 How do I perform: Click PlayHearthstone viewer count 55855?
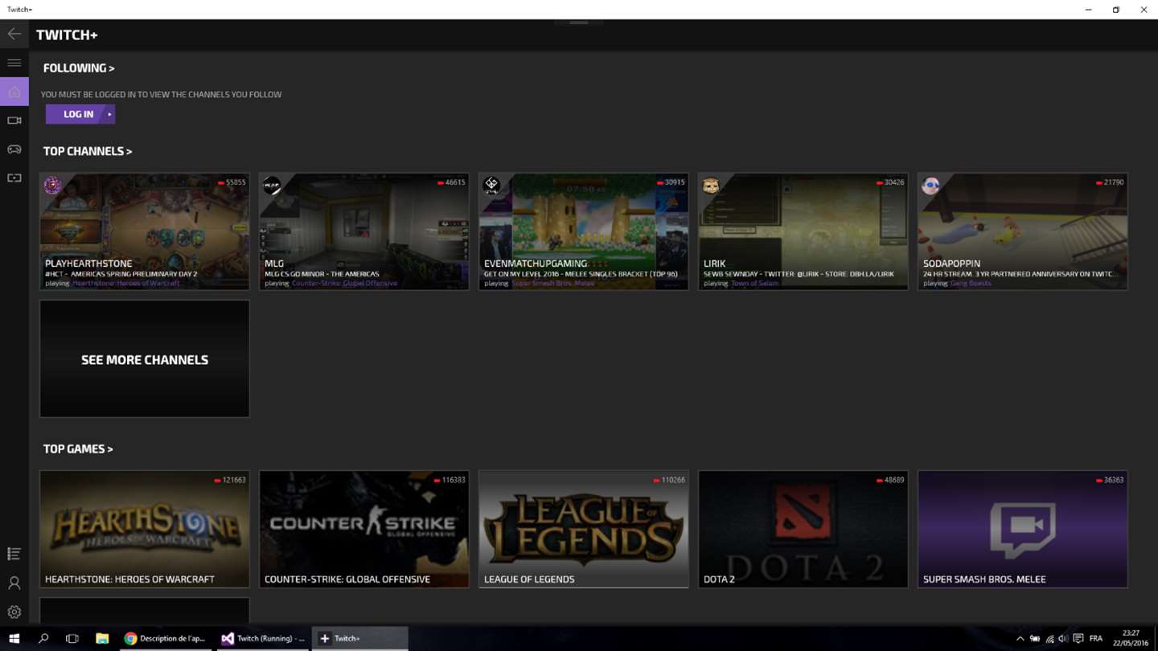click(232, 182)
